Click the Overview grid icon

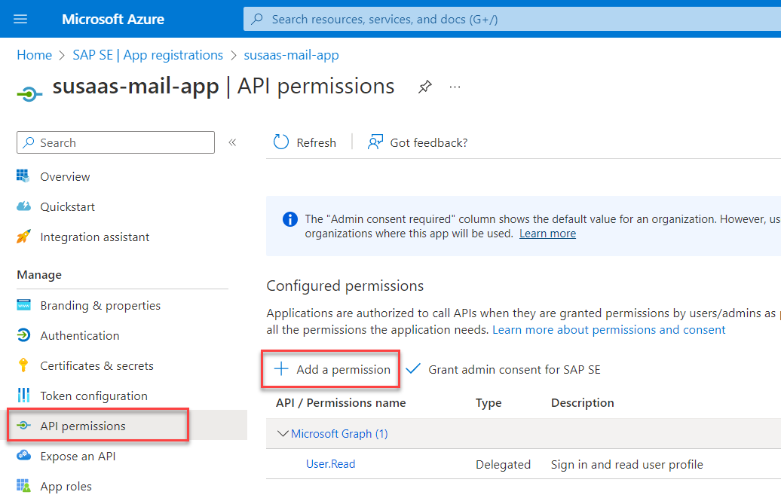click(x=23, y=176)
